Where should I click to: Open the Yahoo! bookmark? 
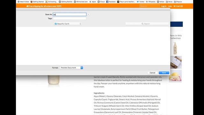pyautogui.click(x=160, y=2)
